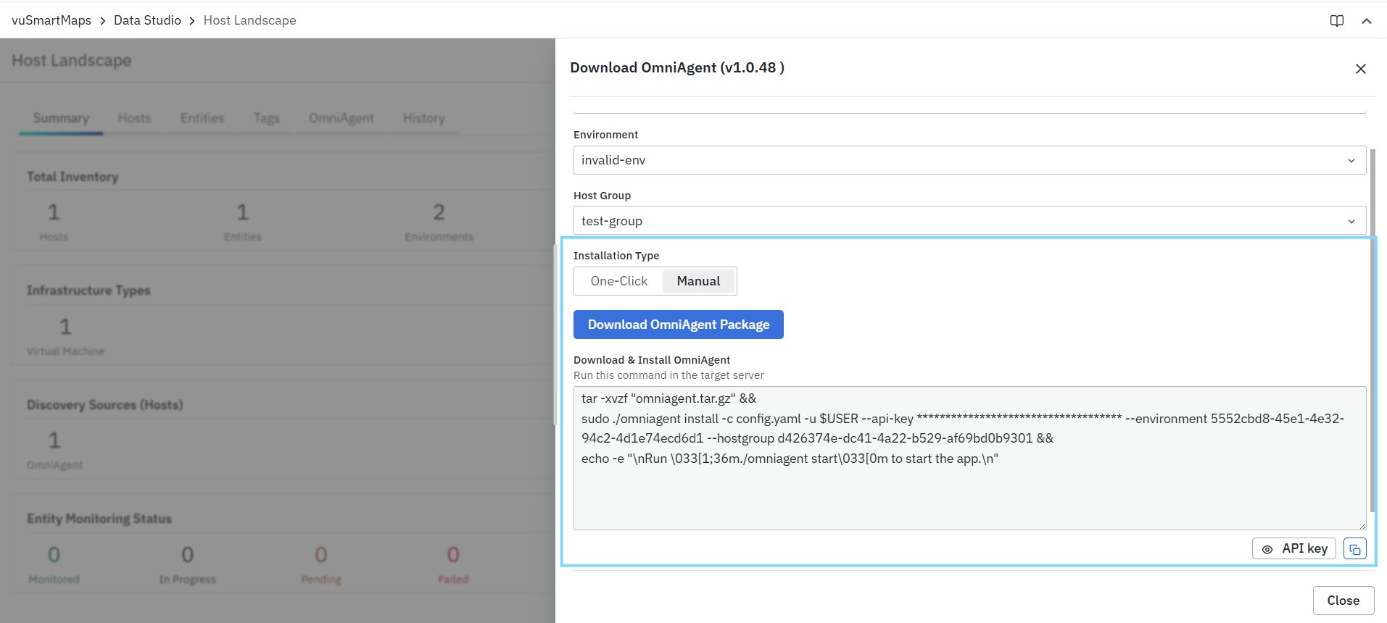Click the 'Entity Monitoring Status' section title
1387x623 pixels.
99,519
